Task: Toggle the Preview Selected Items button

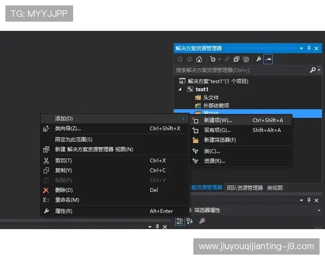Action: click(x=268, y=59)
